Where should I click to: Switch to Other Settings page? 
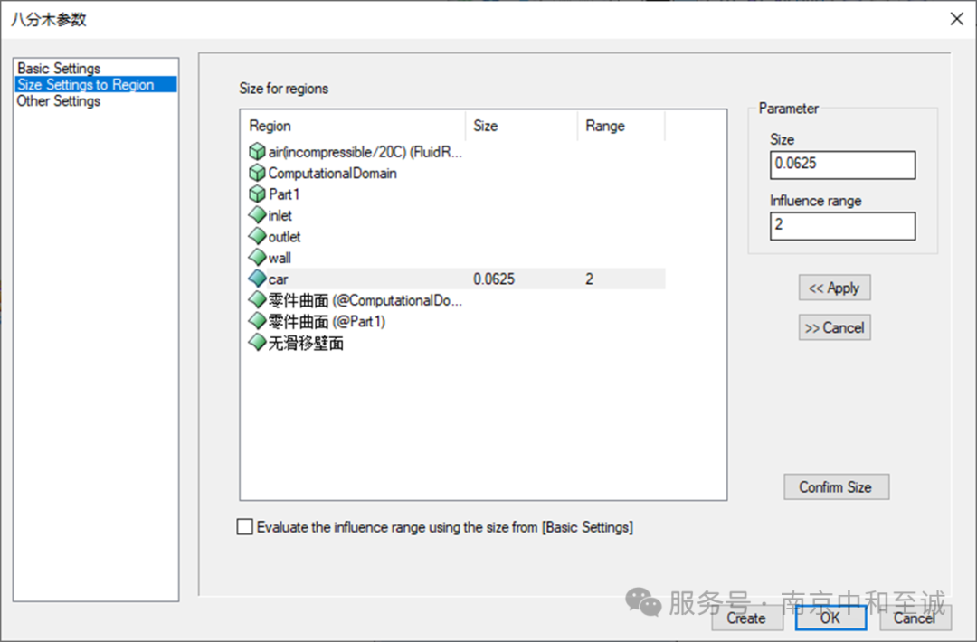pyautogui.click(x=59, y=101)
